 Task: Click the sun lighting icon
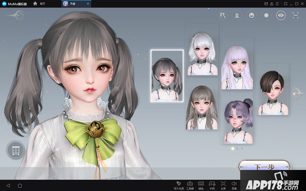tap(266, 15)
